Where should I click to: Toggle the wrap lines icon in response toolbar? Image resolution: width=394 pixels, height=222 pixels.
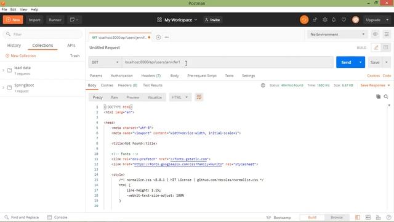[199, 97]
